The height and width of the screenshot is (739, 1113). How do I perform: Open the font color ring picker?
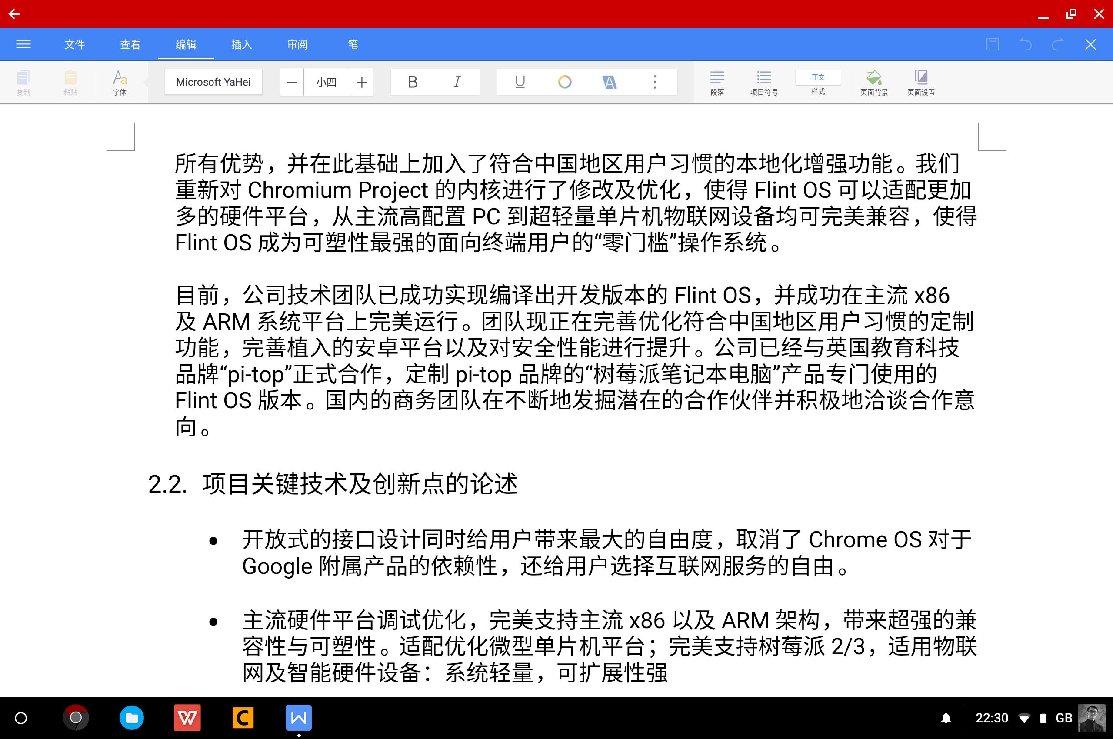564,82
